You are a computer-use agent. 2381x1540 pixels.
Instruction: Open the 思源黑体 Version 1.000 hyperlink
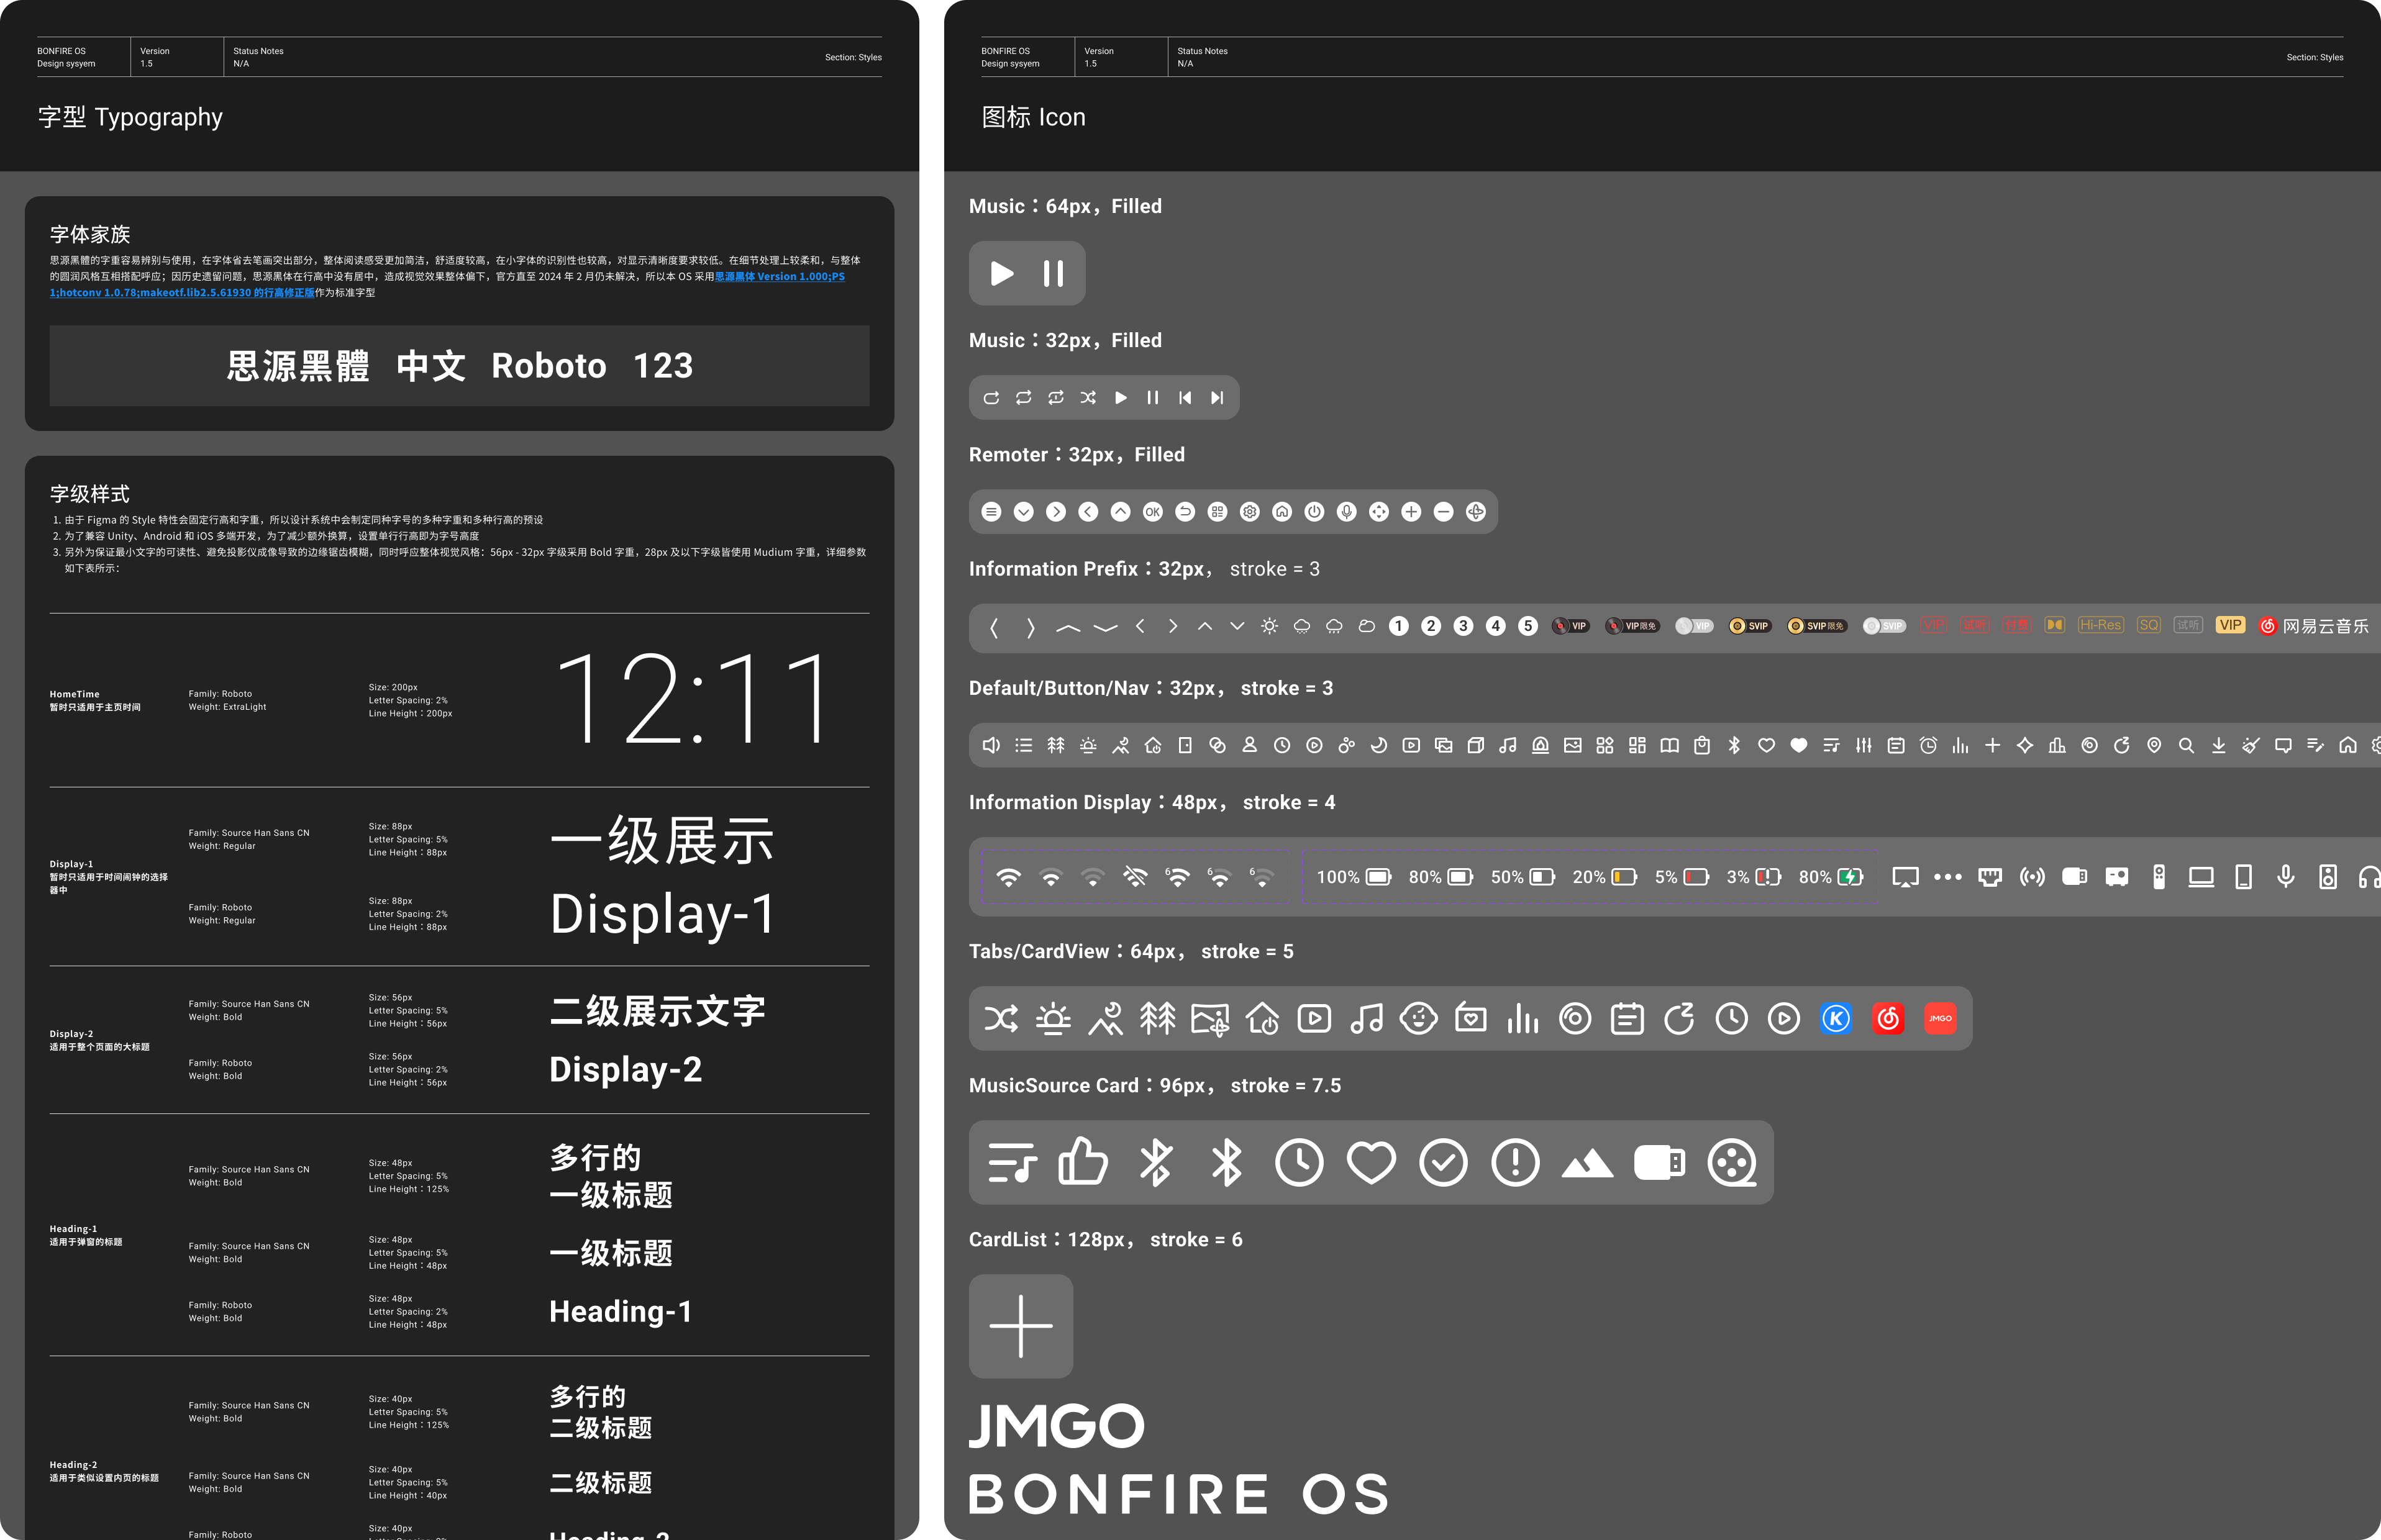[x=780, y=277]
